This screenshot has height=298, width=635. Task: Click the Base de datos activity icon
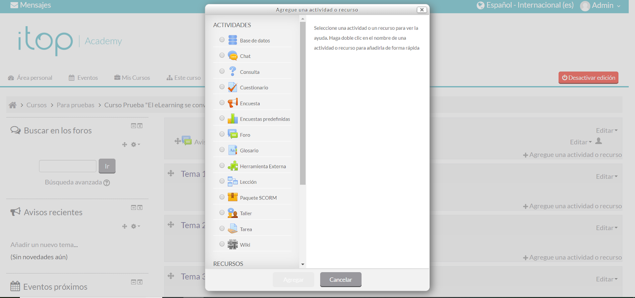coord(233,40)
